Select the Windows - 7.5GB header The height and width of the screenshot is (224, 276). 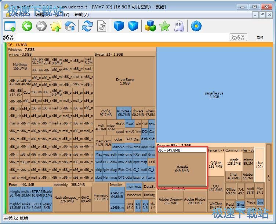[82, 49]
